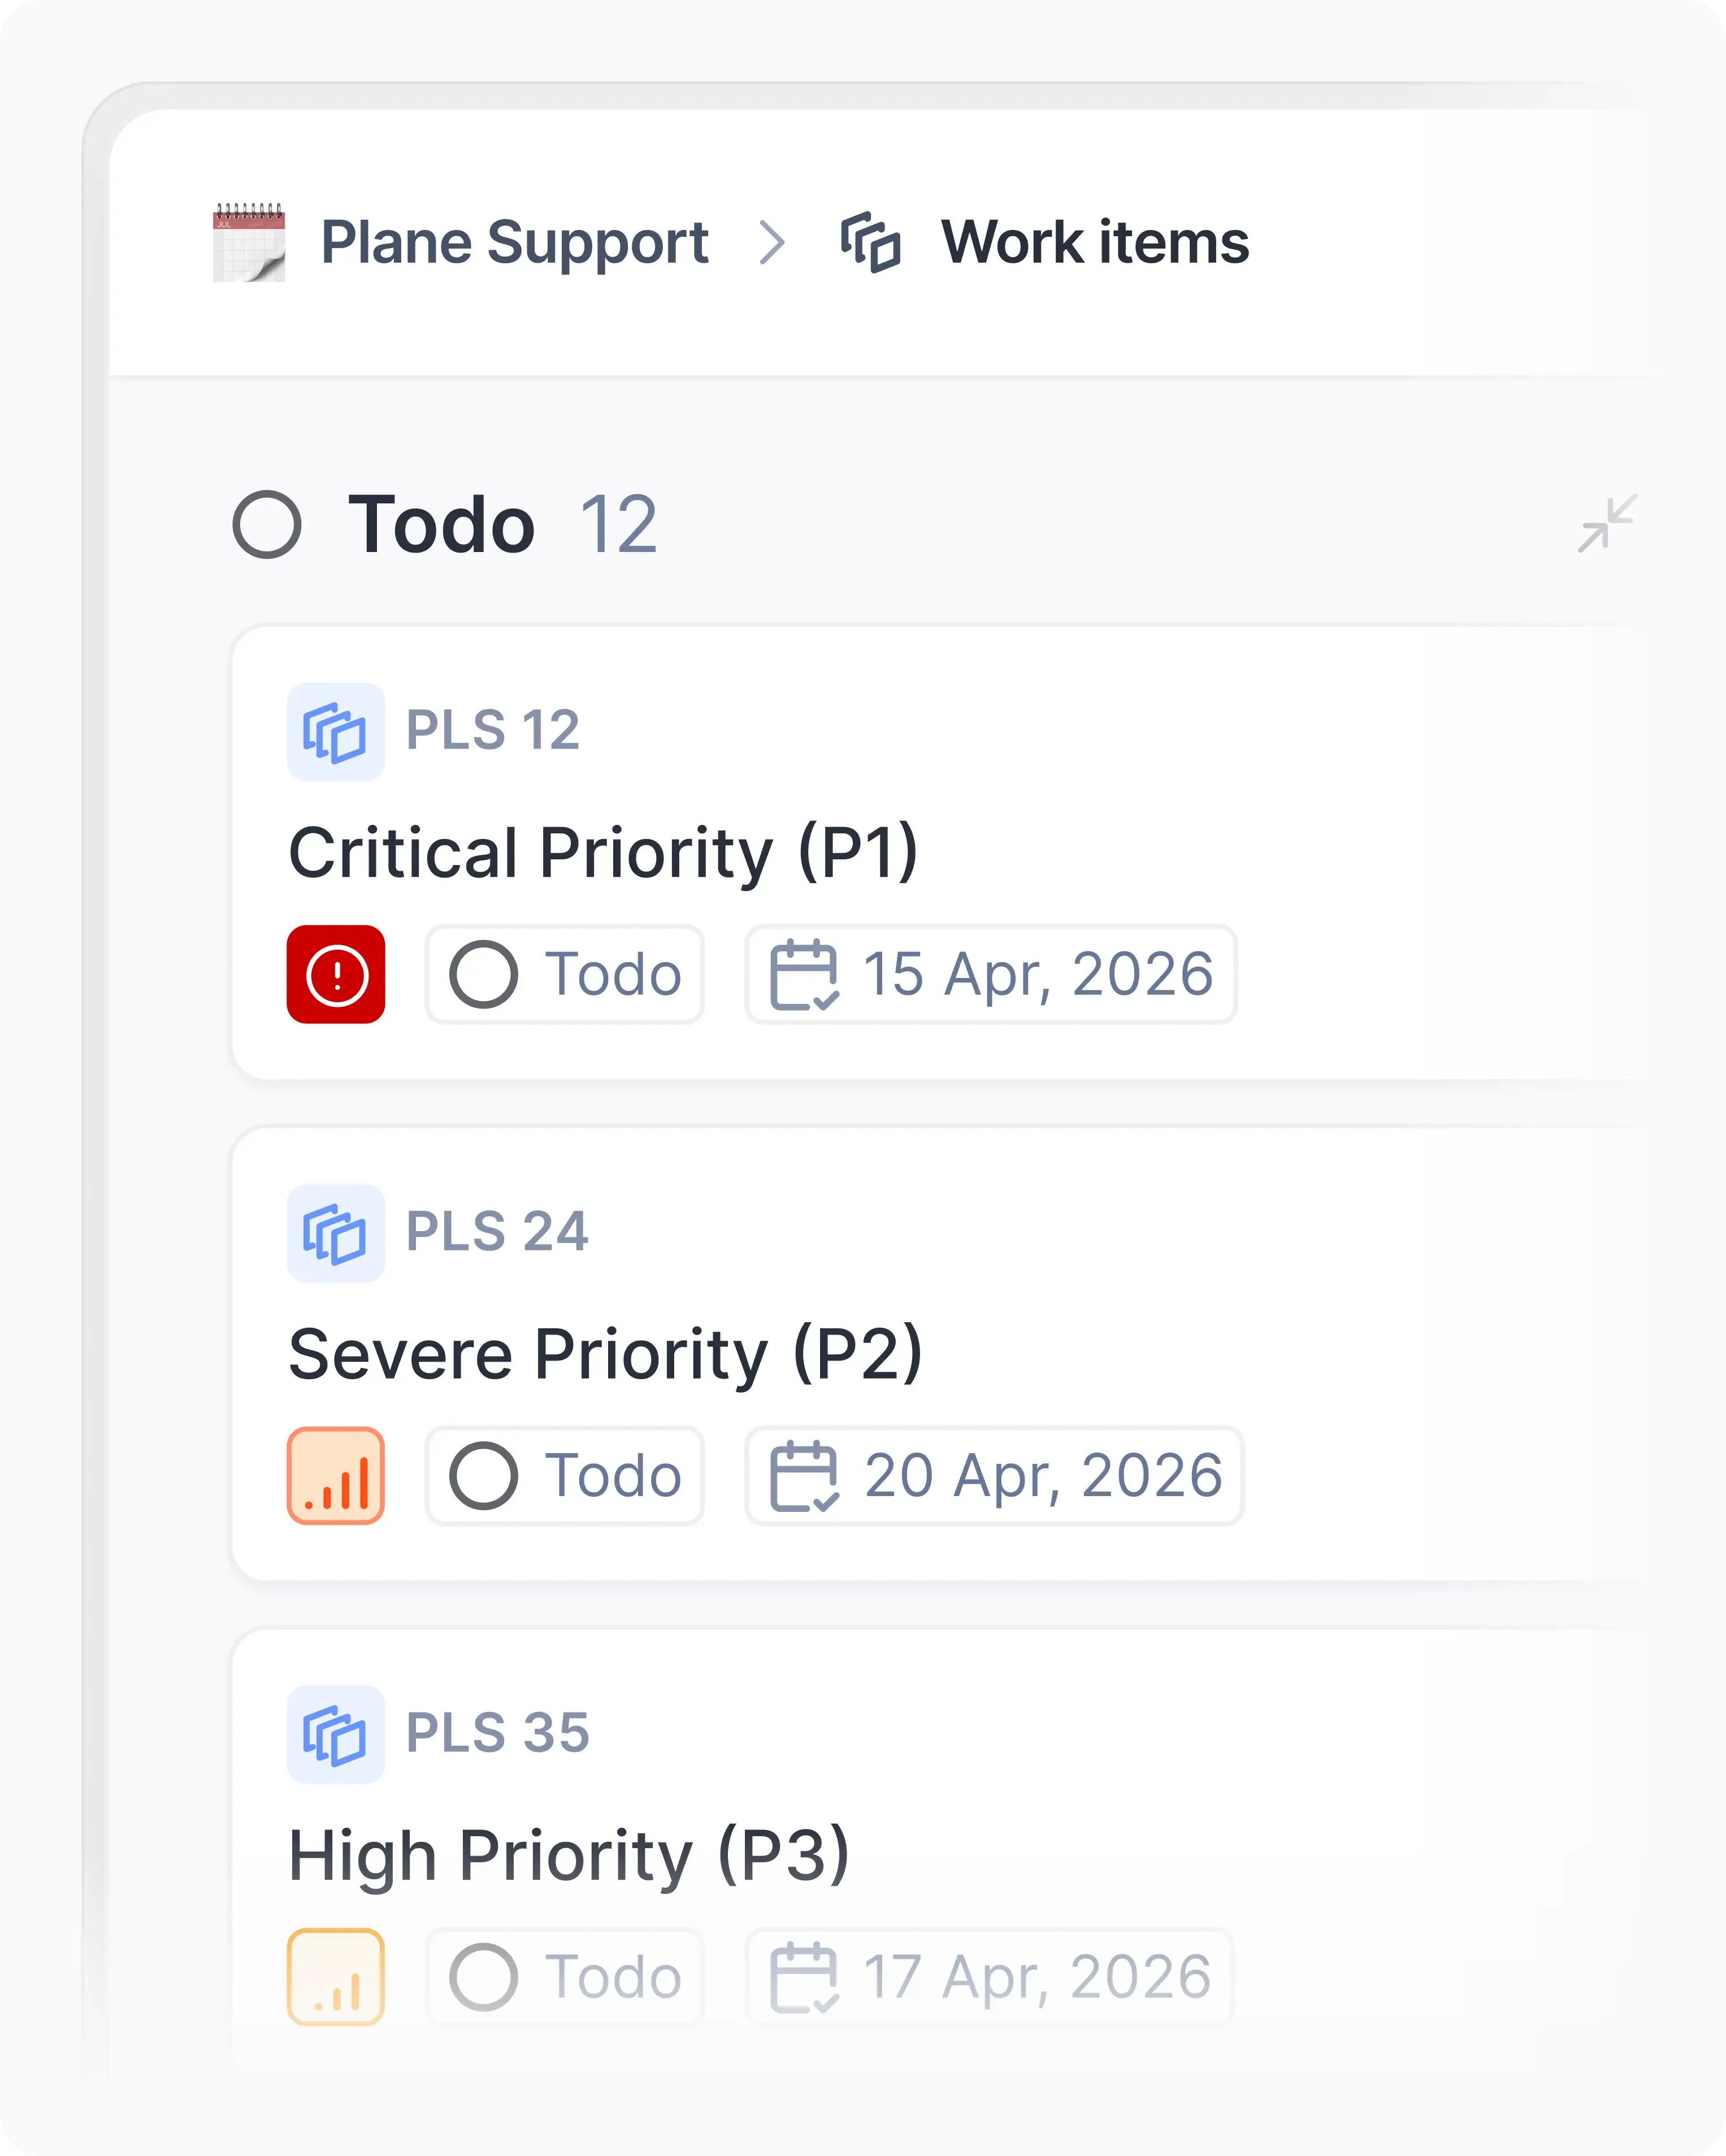The width and height of the screenshot is (1726, 2156).
Task: Change the 15 Apr, 2026 due date
Action: 992,974
